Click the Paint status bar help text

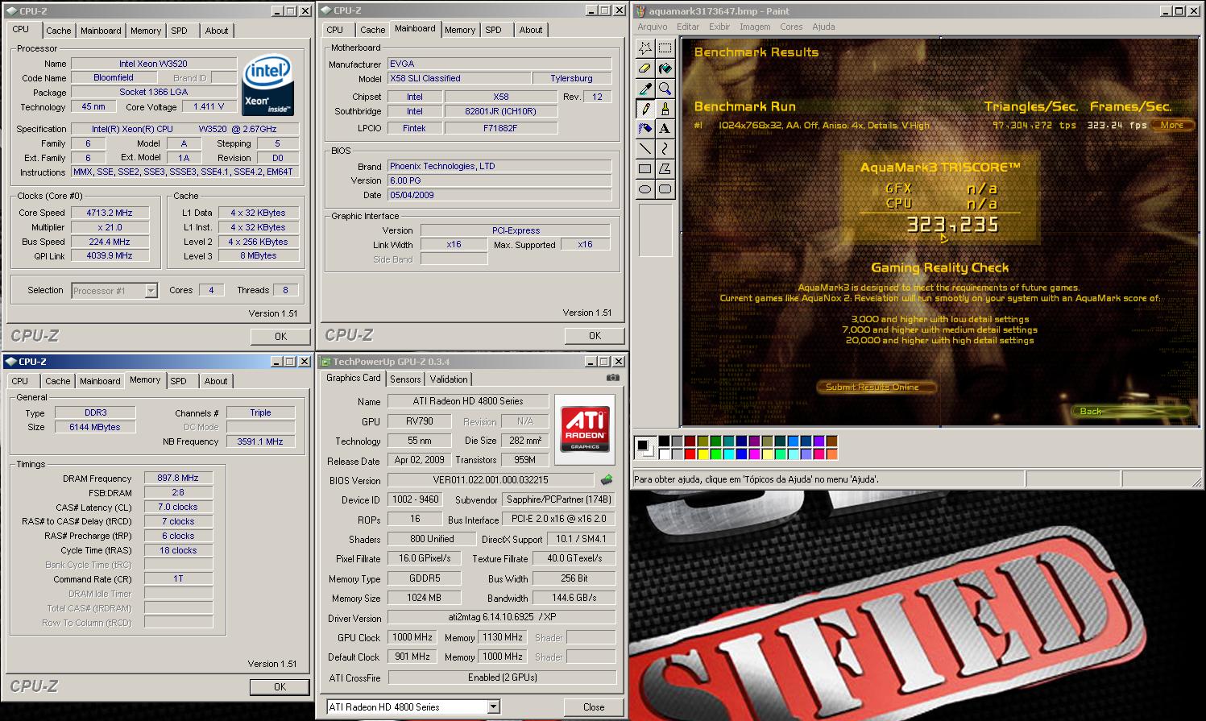coord(756,479)
